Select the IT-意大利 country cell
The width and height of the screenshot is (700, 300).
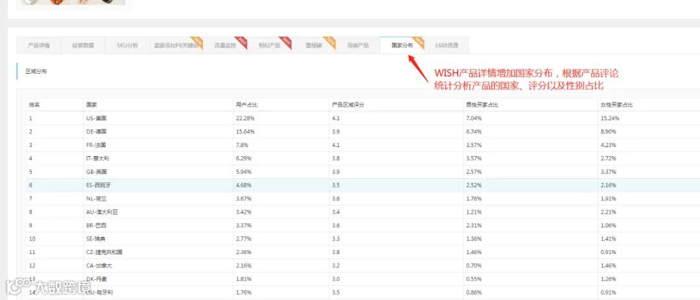(99, 159)
